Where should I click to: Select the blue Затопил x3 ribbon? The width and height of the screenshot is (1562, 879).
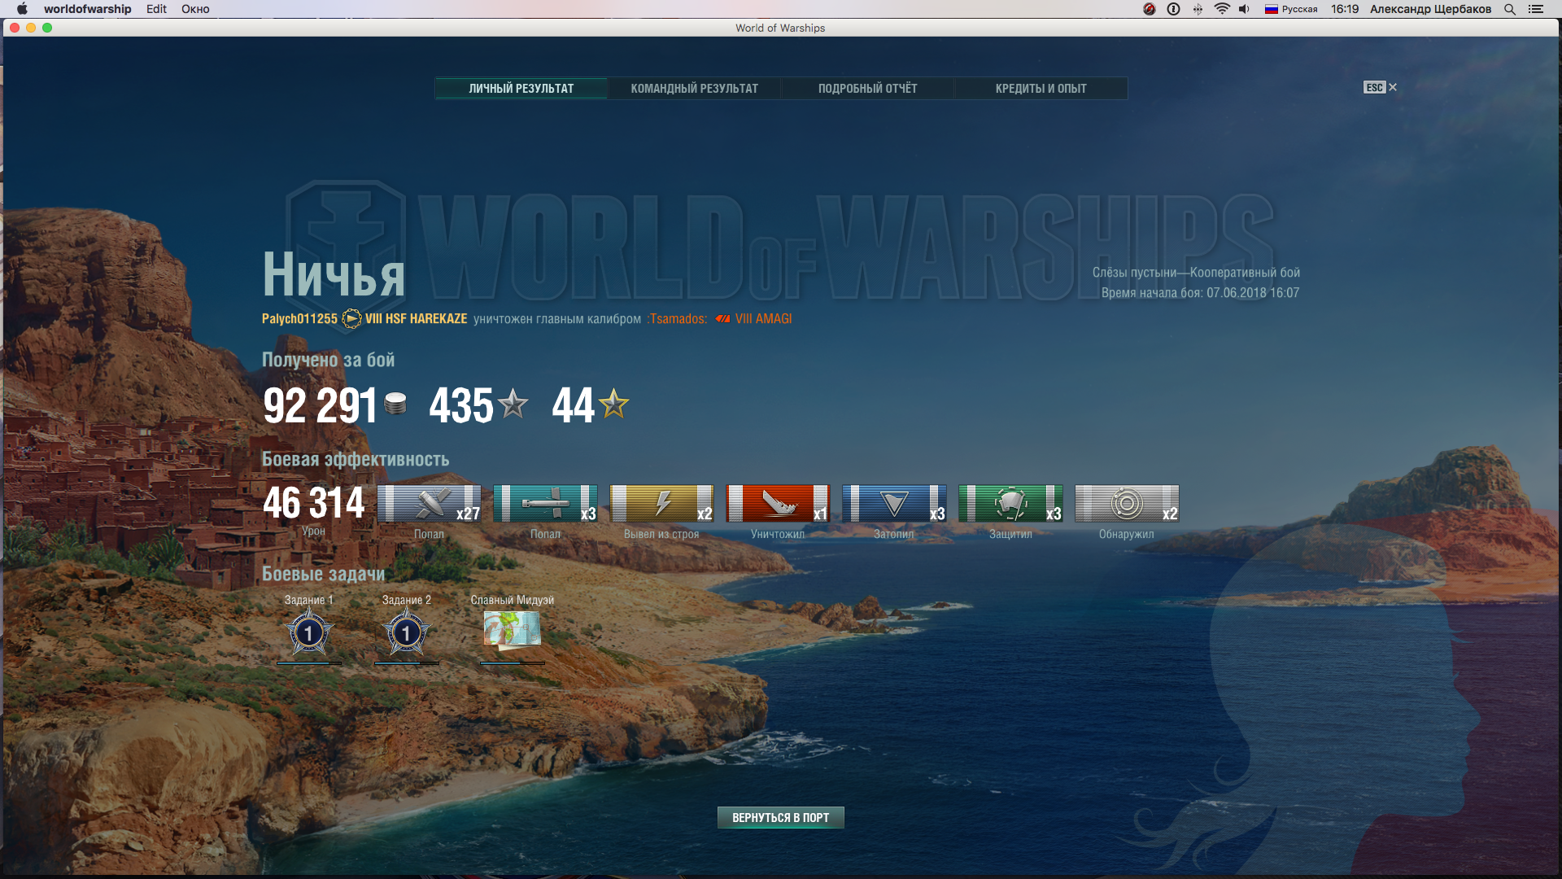894,504
